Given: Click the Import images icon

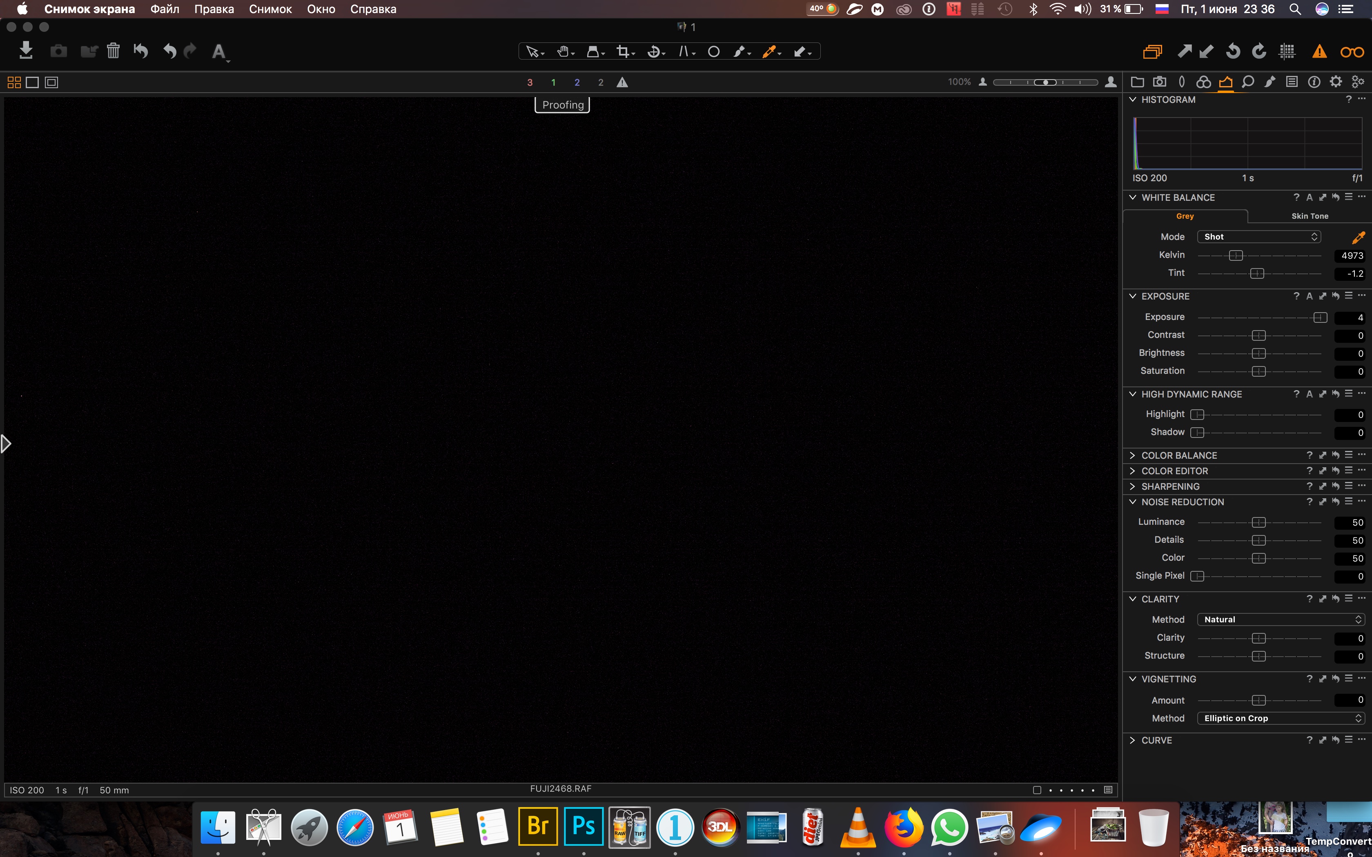Looking at the screenshot, I should click(x=26, y=51).
